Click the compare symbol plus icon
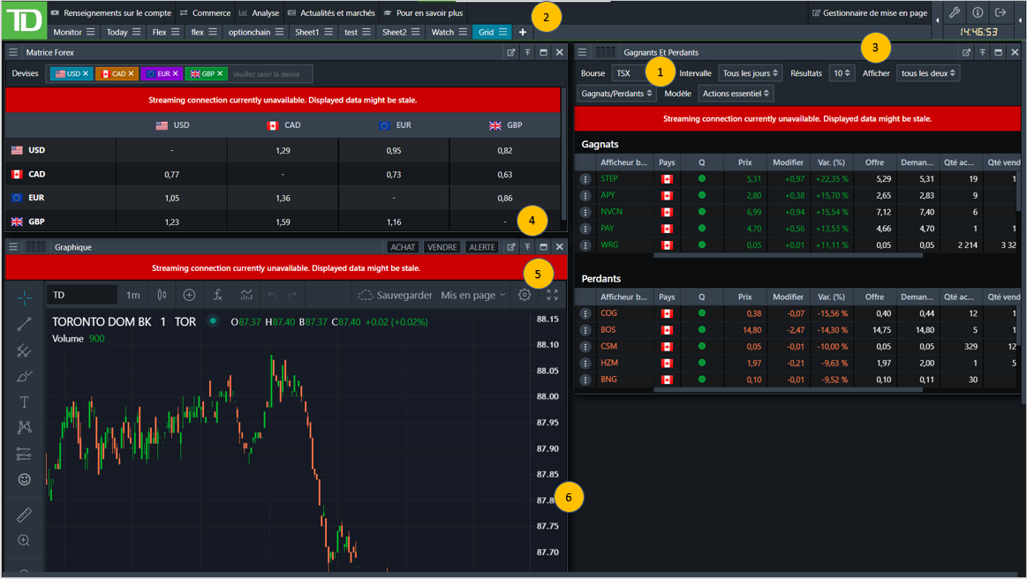The width and height of the screenshot is (1027, 579). point(189,295)
